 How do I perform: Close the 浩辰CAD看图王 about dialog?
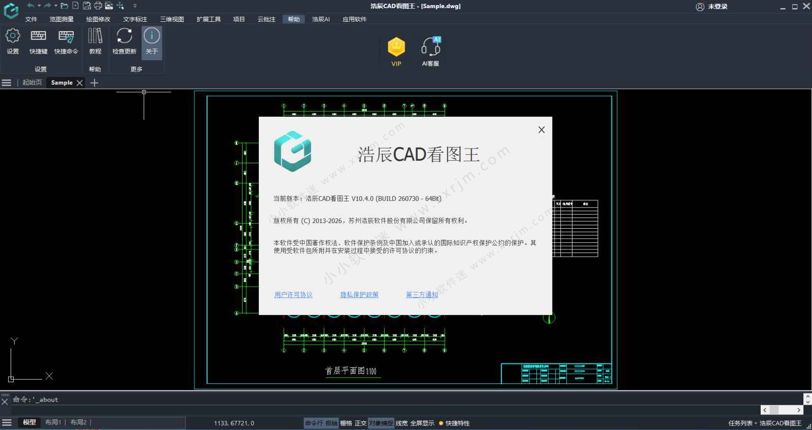pos(542,130)
